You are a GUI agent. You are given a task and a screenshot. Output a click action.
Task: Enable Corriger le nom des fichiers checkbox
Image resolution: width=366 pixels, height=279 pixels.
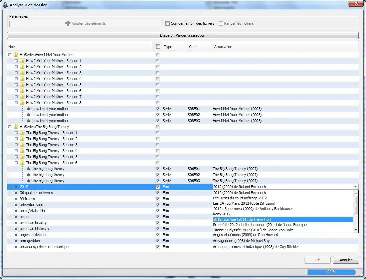coord(168,23)
